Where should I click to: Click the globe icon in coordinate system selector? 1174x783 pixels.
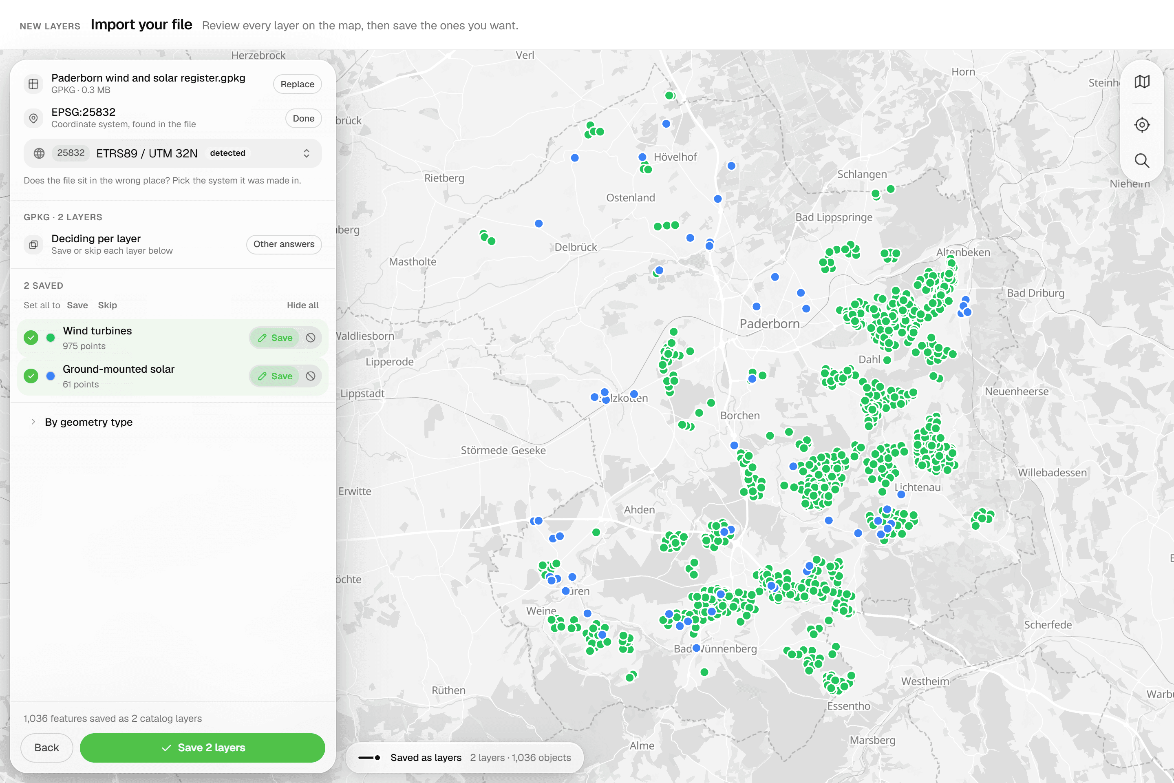(39, 153)
